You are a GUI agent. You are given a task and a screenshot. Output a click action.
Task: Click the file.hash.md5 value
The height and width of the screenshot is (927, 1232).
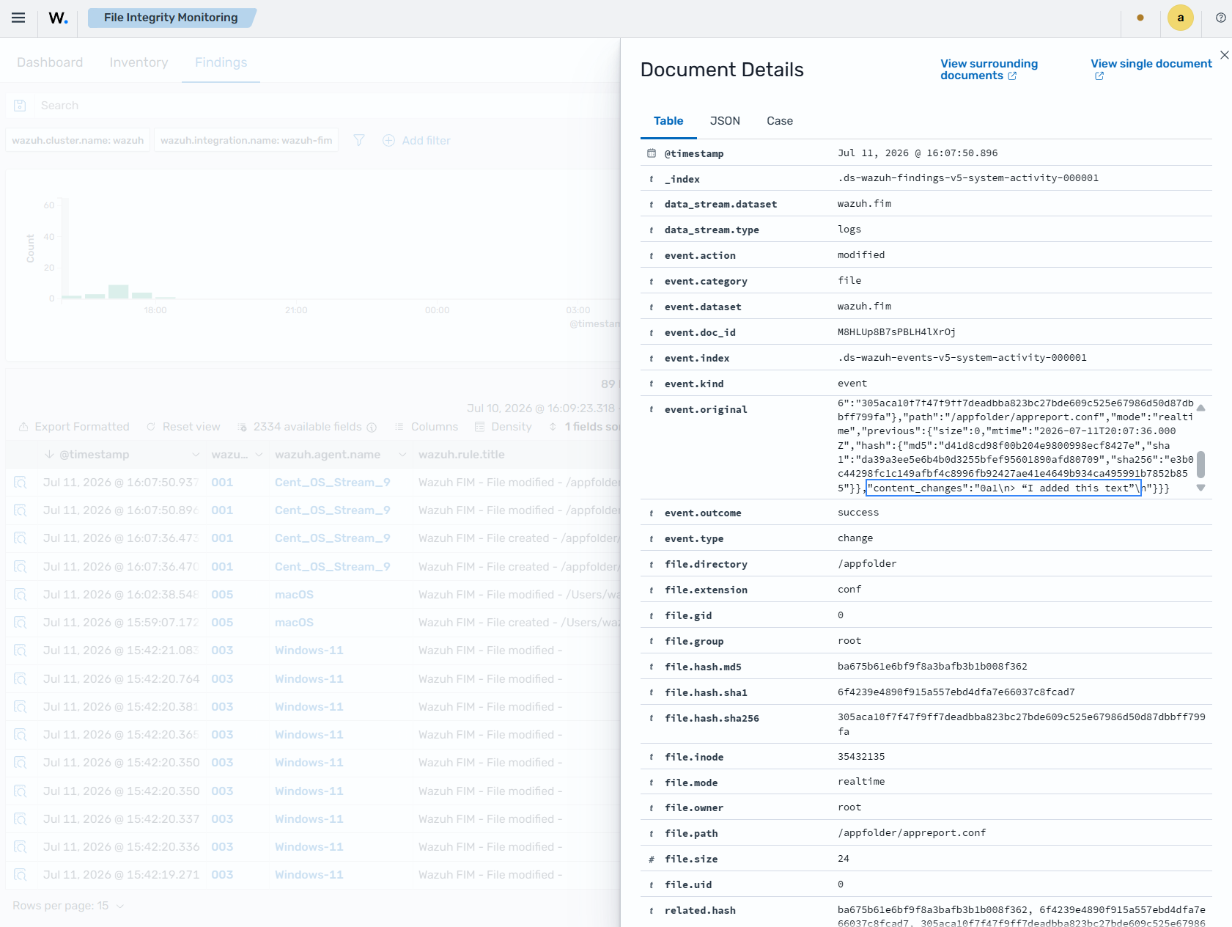(x=932, y=667)
